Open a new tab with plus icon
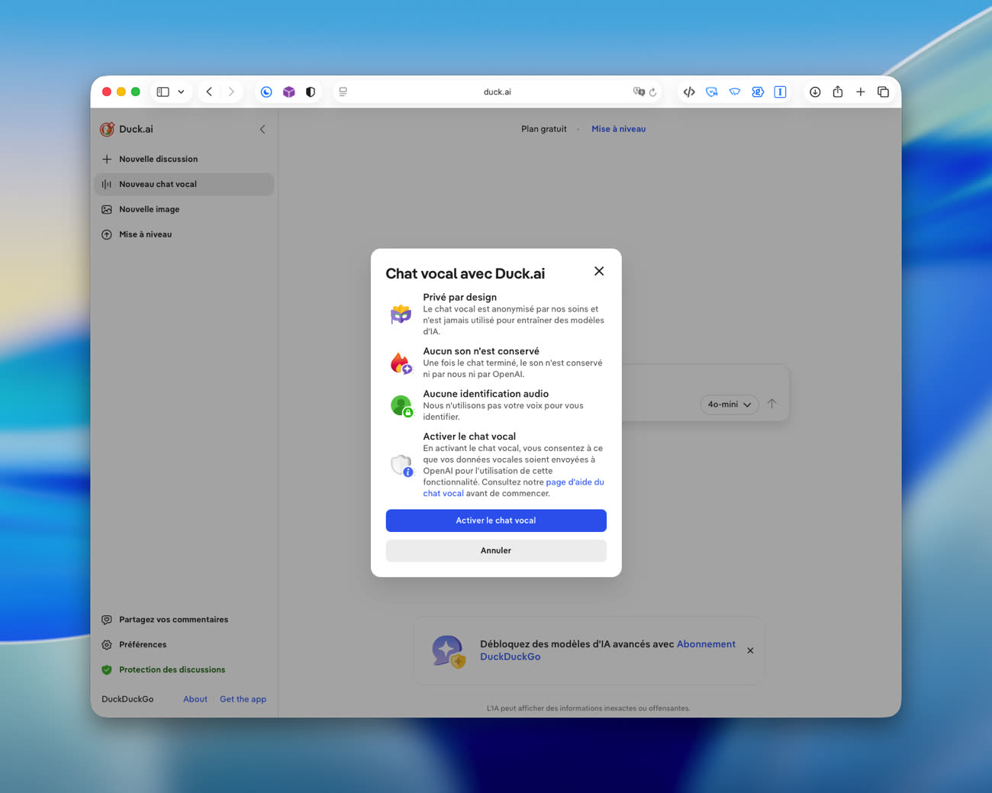Viewport: 992px width, 793px height. point(860,92)
